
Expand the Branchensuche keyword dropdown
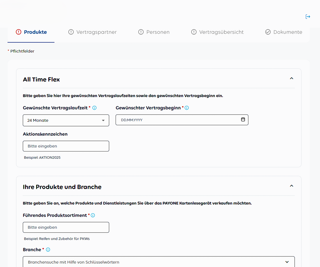coord(158,262)
